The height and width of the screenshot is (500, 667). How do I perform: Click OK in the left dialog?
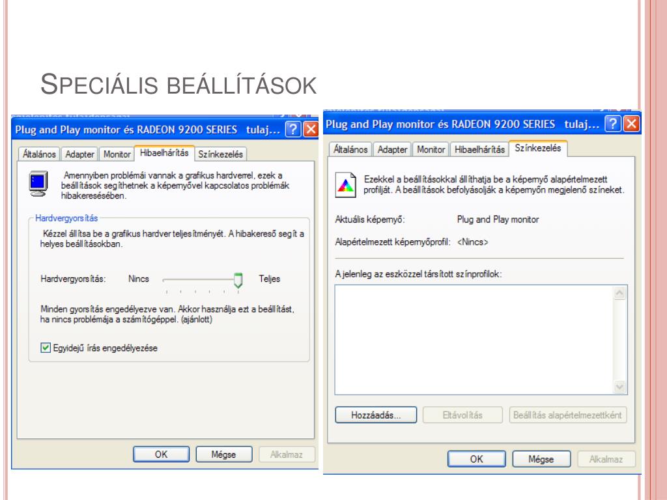point(162,454)
